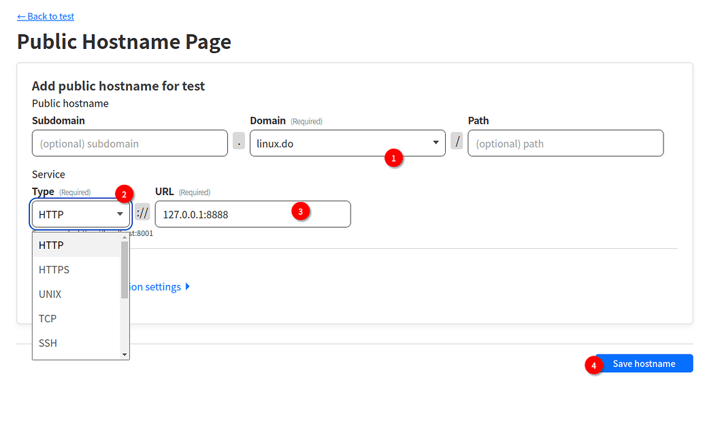Follow the Back to test link
Screen dimensions: 703x425
click(x=46, y=16)
